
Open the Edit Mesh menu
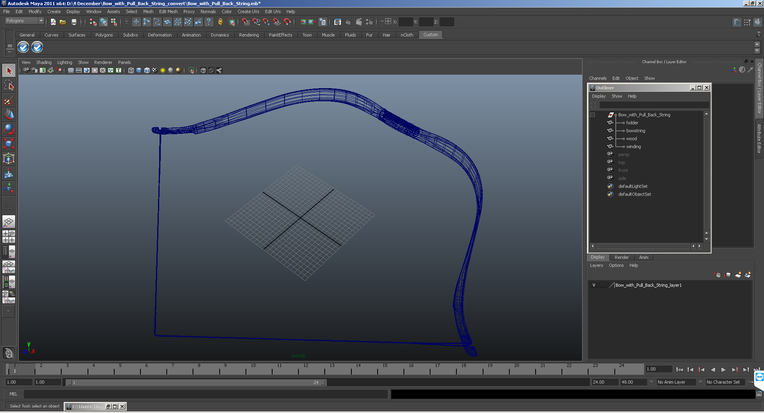168,12
